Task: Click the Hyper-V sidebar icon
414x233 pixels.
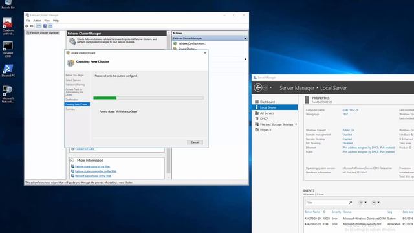Action: click(x=257, y=129)
